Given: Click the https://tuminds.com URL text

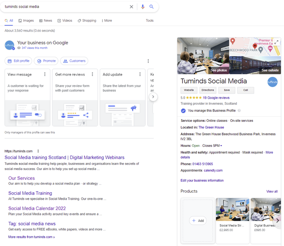Looking at the screenshot, I should click(x=18, y=151).
